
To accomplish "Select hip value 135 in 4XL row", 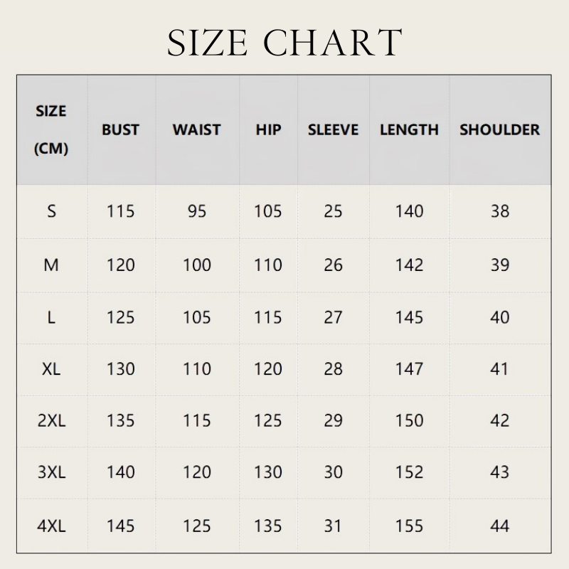I will pyautogui.click(x=268, y=526).
